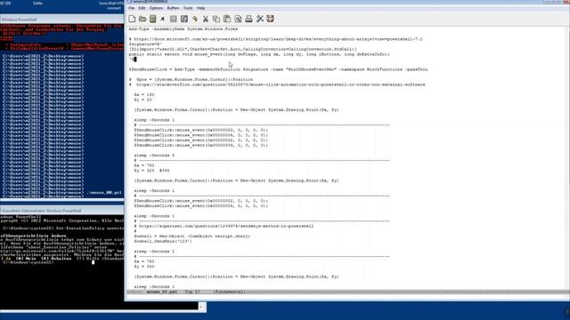Click the superuser.com URL comment line
This screenshot has height=320, width=570.
pyautogui.click(x=224, y=226)
